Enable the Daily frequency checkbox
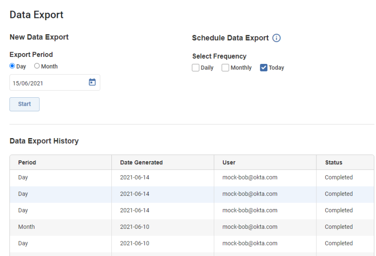This screenshot has width=376, height=256. click(196, 68)
